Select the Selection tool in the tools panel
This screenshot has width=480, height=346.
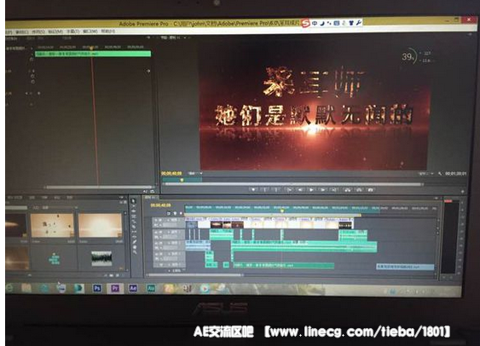134,200
